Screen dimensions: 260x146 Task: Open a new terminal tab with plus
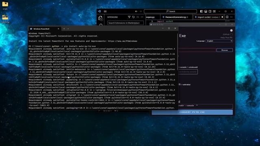(x=64, y=29)
